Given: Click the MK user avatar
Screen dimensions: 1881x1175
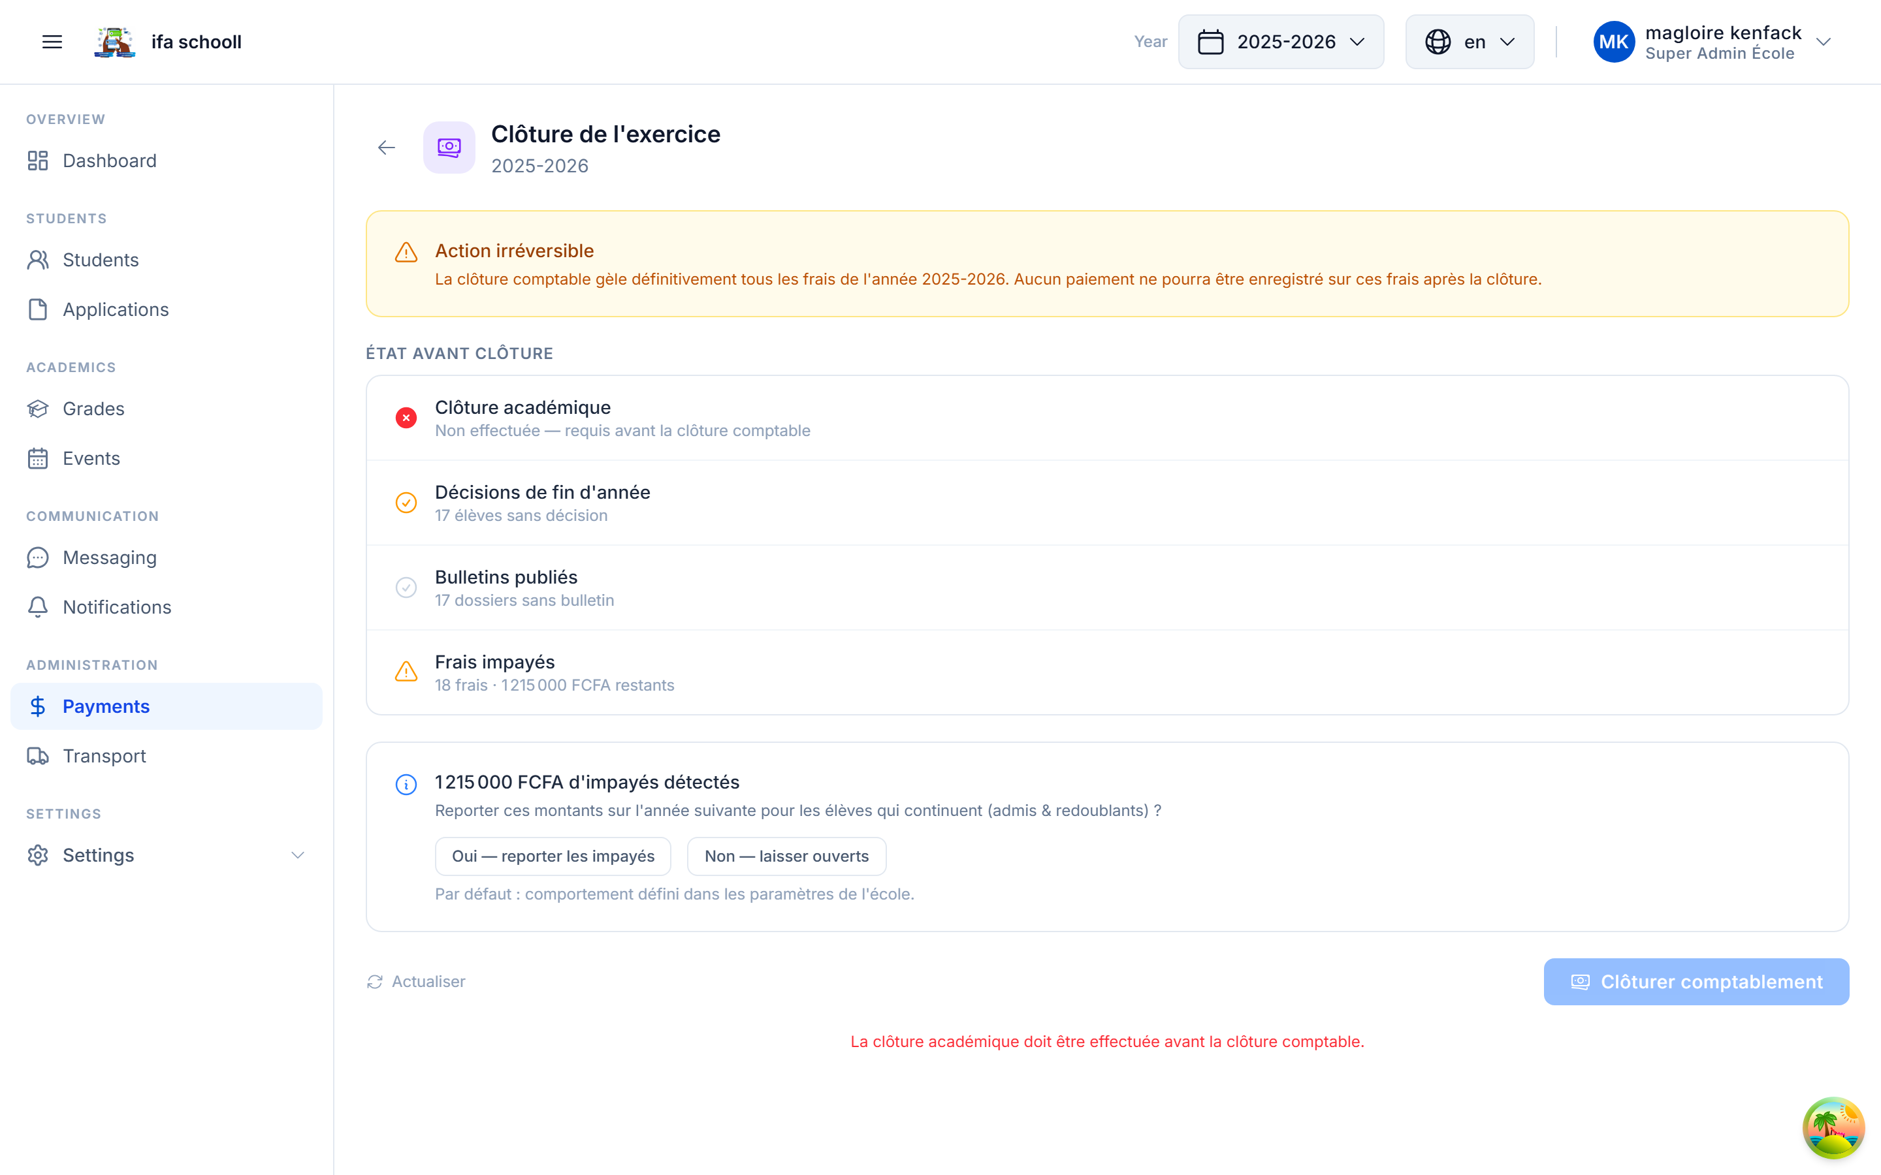Looking at the screenshot, I should click(x=1613, y=42).
